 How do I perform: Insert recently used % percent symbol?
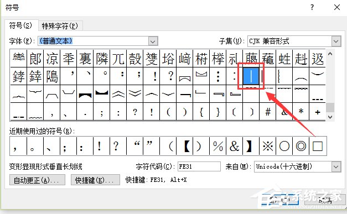[217, 146]
